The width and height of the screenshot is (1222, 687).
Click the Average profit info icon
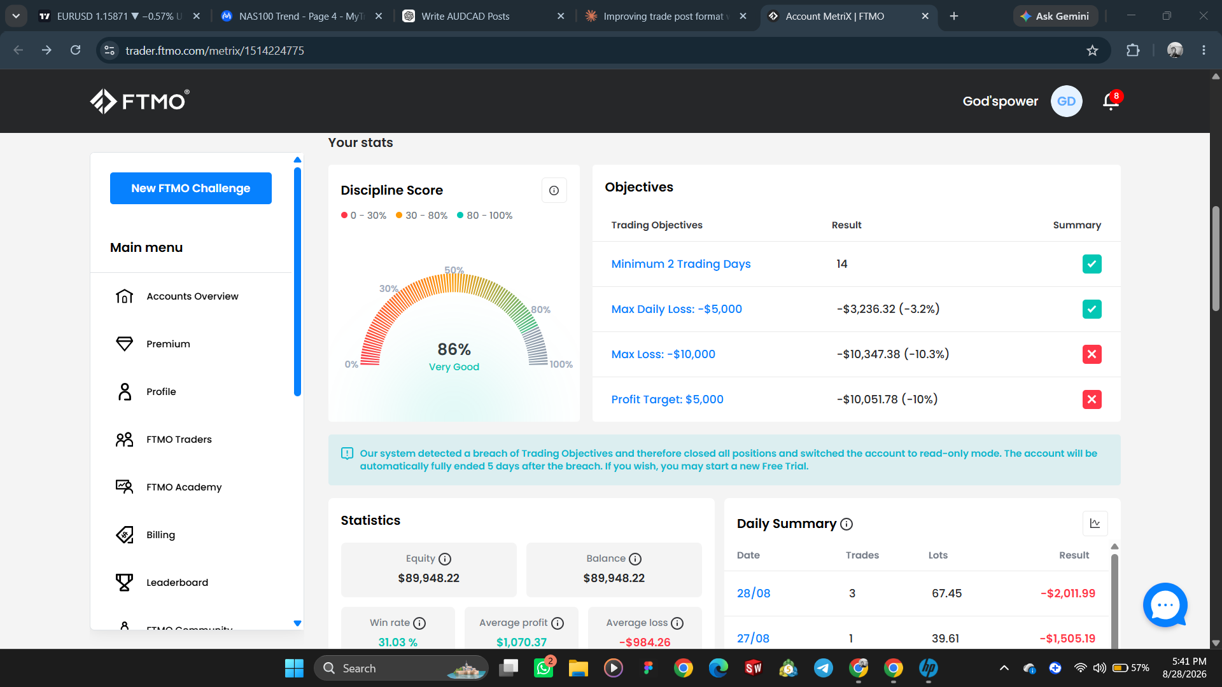tap(558, 623)
